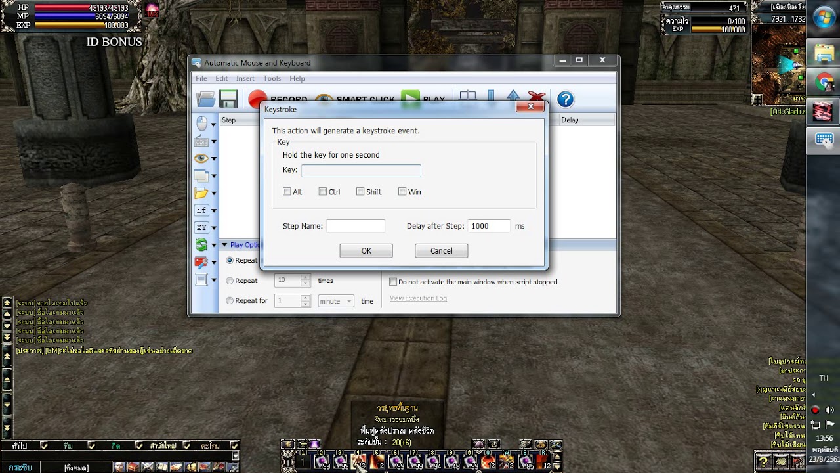Image resolution: width=840 pixels, height=473 pixels.
Task: Cancel the Keystroke dialog
Action: pyautogui.click(x=442, y=251)
